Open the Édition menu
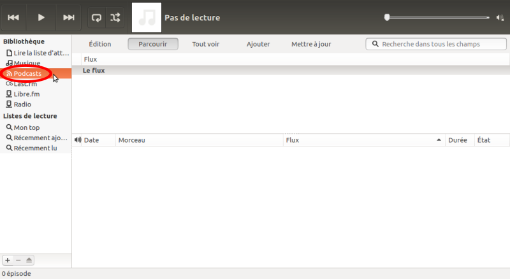Image resolution: width=510 pixels, height=279 pixels. coord(100,44)
